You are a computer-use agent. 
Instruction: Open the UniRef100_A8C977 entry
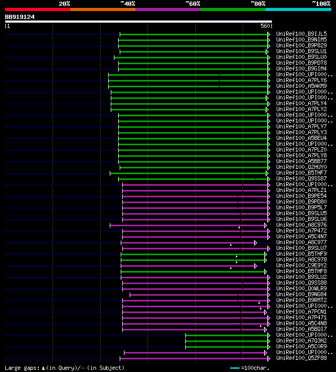pyautogui.click(x=301, y=242)
